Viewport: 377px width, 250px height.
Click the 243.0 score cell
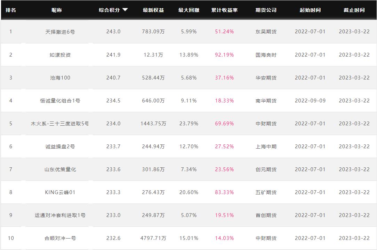pyautogui.click(x=113, y=32)
